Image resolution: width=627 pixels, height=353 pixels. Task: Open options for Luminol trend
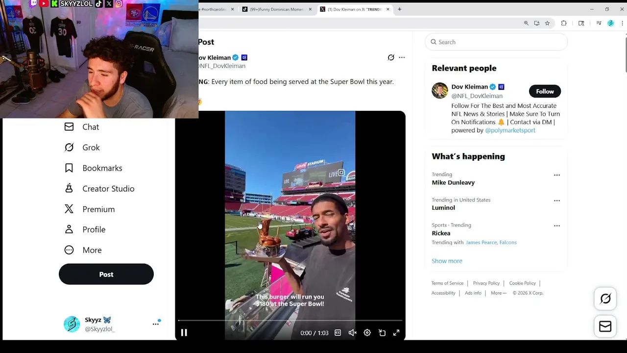coord(556,201)
